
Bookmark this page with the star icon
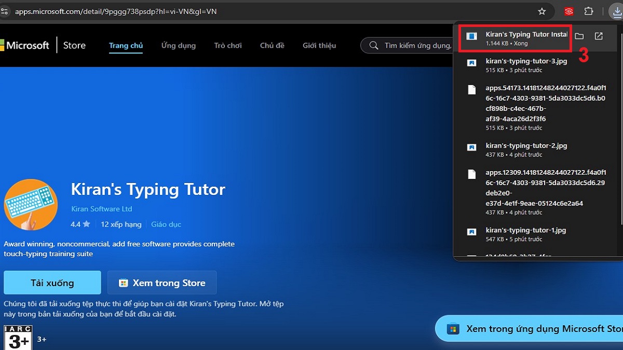pos(541,11)
